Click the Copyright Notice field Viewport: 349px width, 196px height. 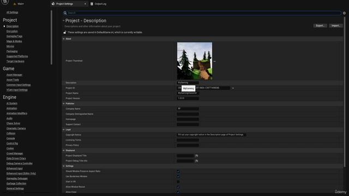pyautogui.click(x=211, y=134)
